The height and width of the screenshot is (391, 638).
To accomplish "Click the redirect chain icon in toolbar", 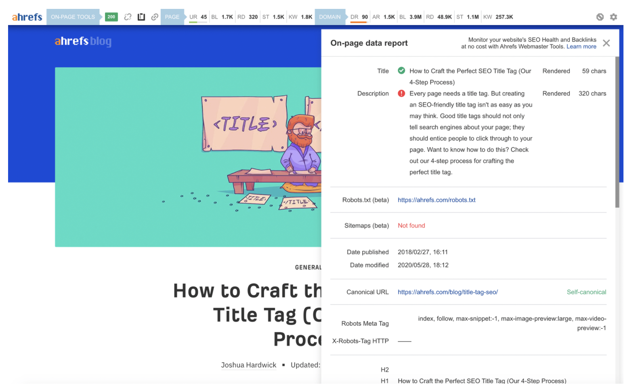I will click(128, 17).
